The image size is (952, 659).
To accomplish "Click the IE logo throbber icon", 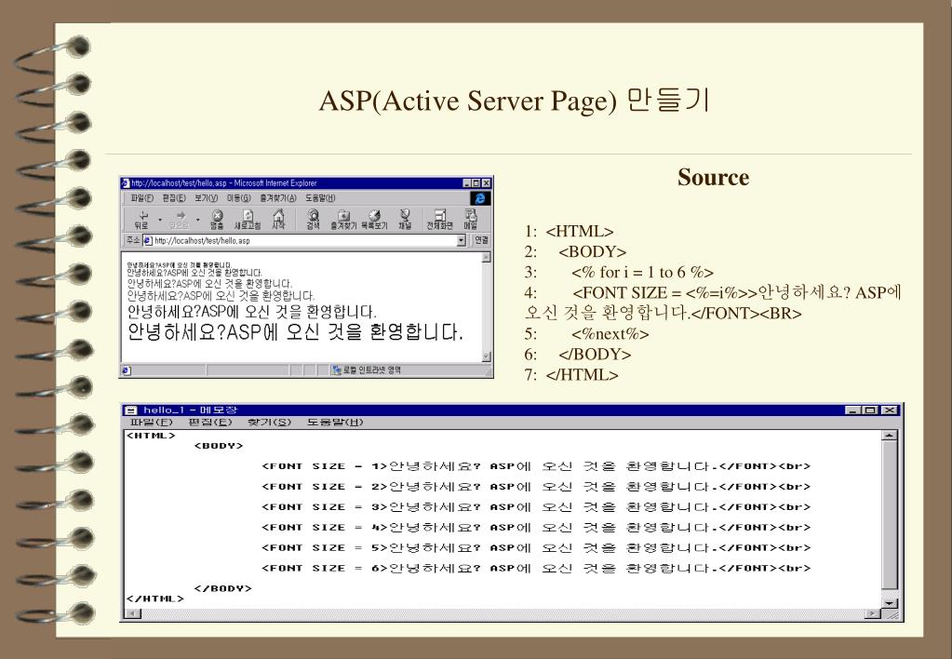I will 479,198.
